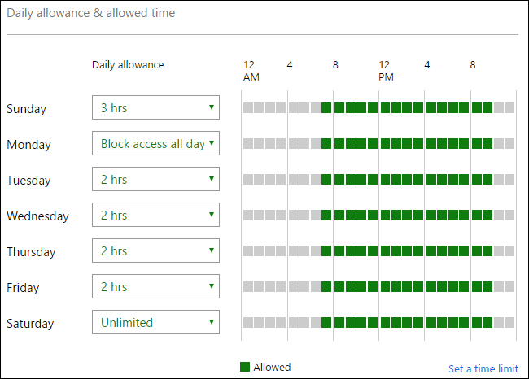Toggle Sunday's 4 AM time block

click(x=294, y=108)
